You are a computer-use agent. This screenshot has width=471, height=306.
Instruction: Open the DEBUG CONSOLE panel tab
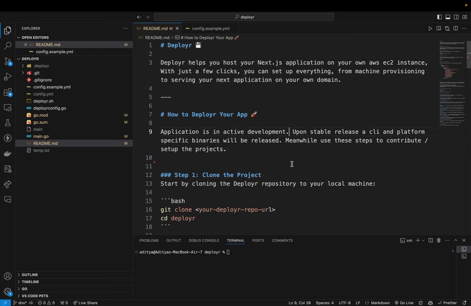tap(204, 240)
